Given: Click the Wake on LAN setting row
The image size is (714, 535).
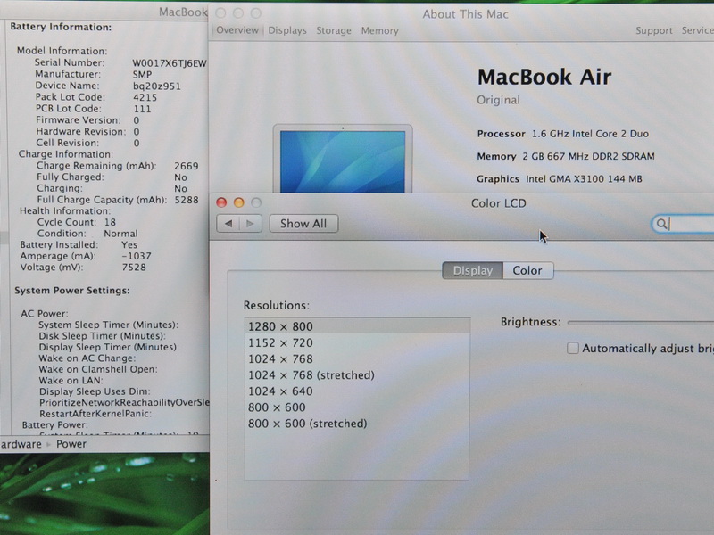Looking at the screenshot, I should [71, 381].
